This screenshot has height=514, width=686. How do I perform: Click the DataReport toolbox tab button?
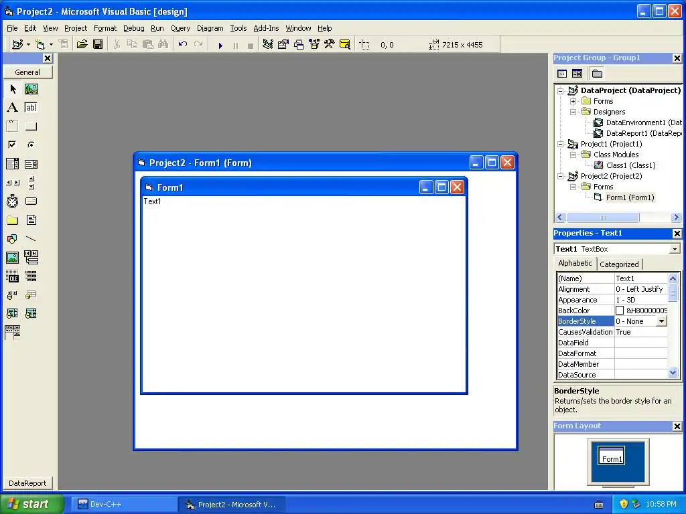[27, 483]
